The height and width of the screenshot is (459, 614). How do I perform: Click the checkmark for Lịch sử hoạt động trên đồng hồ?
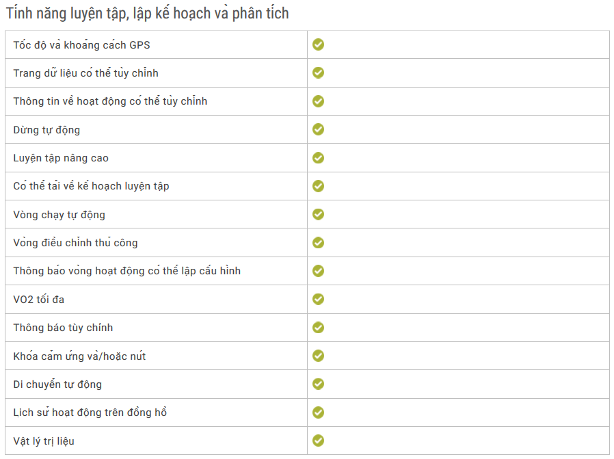(318, 412)
